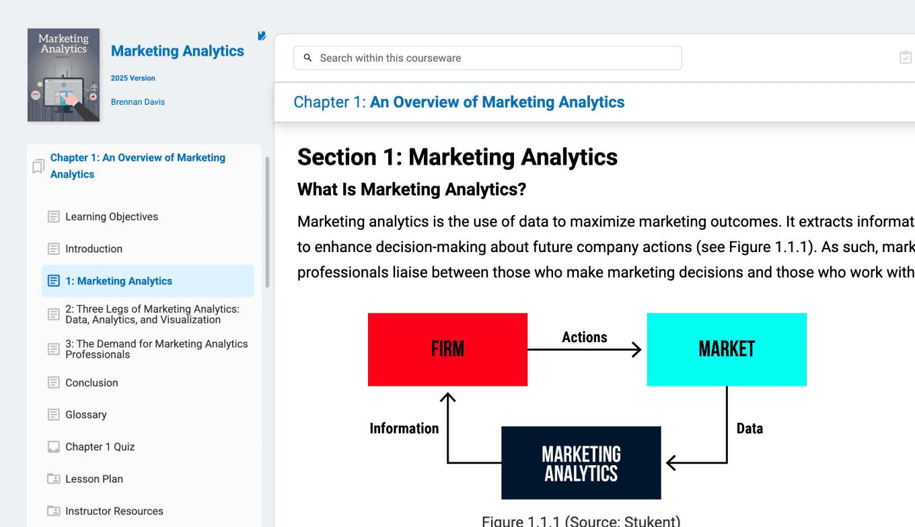Click the bookmark-edit icon above the course title

[x=262, y=36]
